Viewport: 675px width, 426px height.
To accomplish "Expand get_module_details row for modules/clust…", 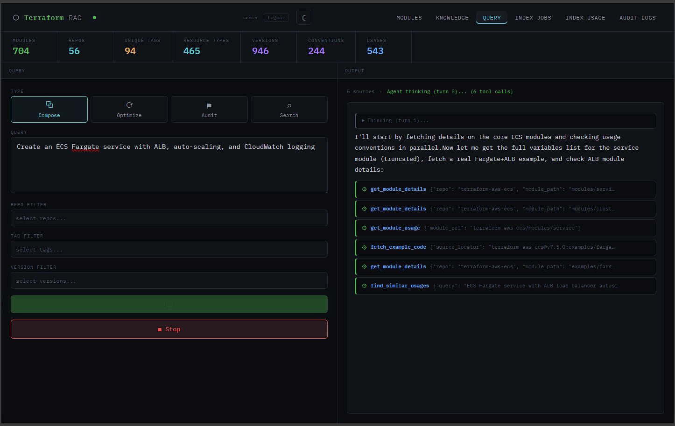I will tap(506, 209).
